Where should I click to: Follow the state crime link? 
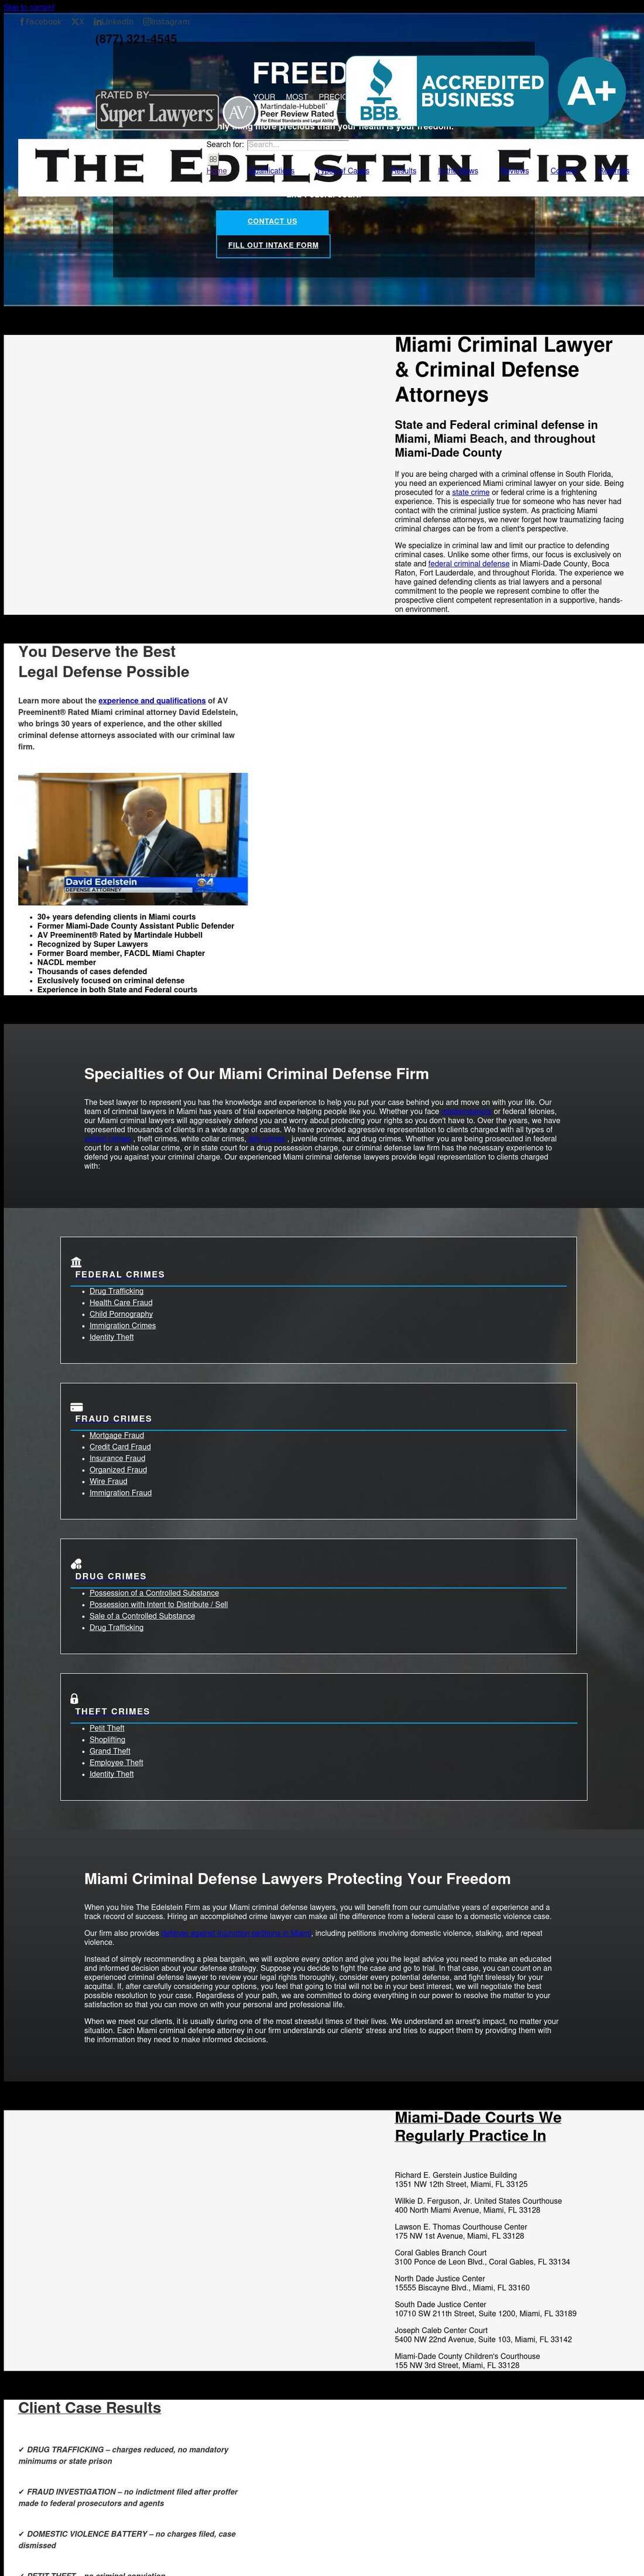click(471, 492)
